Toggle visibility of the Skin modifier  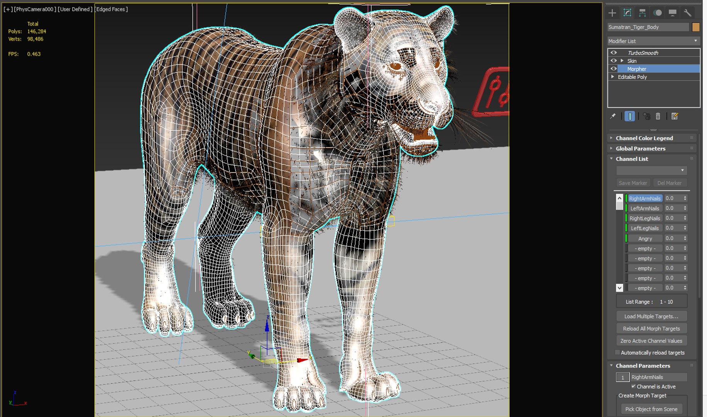pos(614,61)
